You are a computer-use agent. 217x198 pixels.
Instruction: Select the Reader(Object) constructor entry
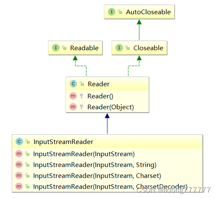coord(111,107)
